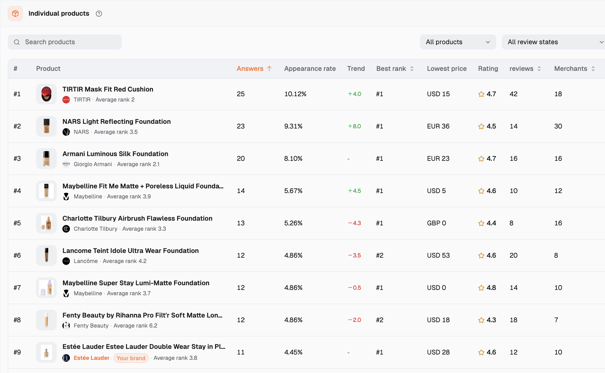
Task: Click the Trend column header
Action: point(356,69)
